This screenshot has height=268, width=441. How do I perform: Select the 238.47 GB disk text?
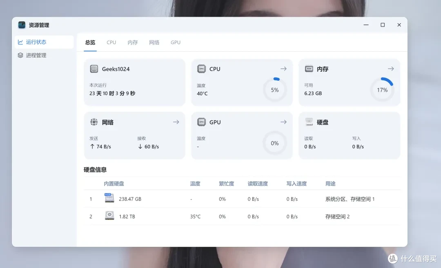tap(130, 199)
